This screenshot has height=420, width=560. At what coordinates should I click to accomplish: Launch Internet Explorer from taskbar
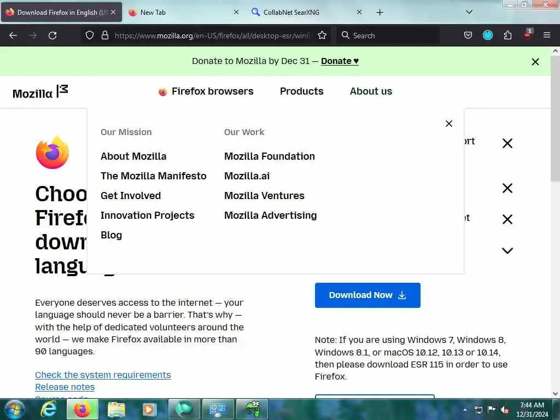tap(48, 409)
